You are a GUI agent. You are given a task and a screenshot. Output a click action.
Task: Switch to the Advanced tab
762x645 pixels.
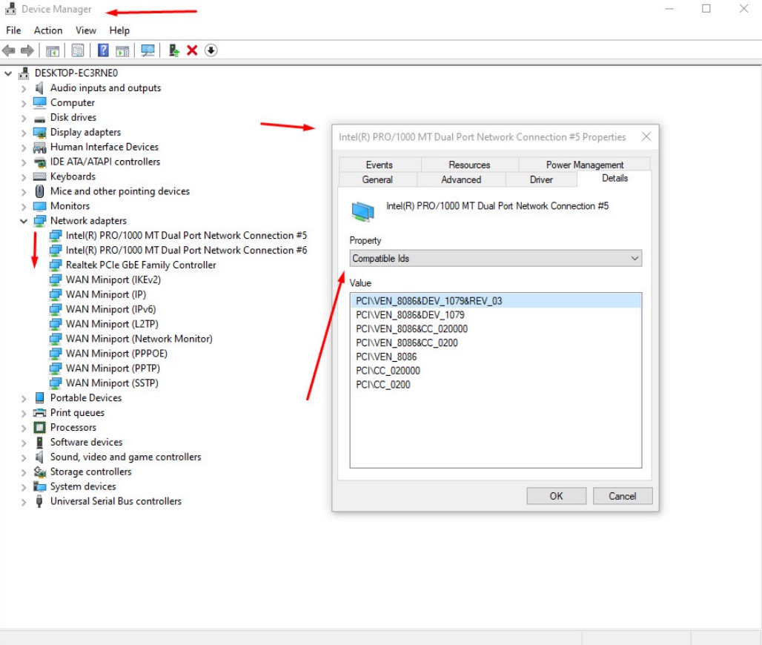[x=461, y=179]
